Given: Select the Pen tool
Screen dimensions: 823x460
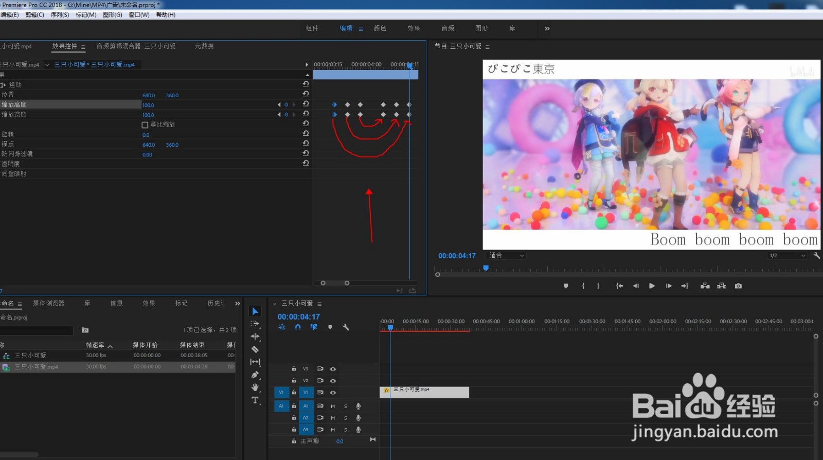Looking at the screenshot, I should (x=255, y=375).
